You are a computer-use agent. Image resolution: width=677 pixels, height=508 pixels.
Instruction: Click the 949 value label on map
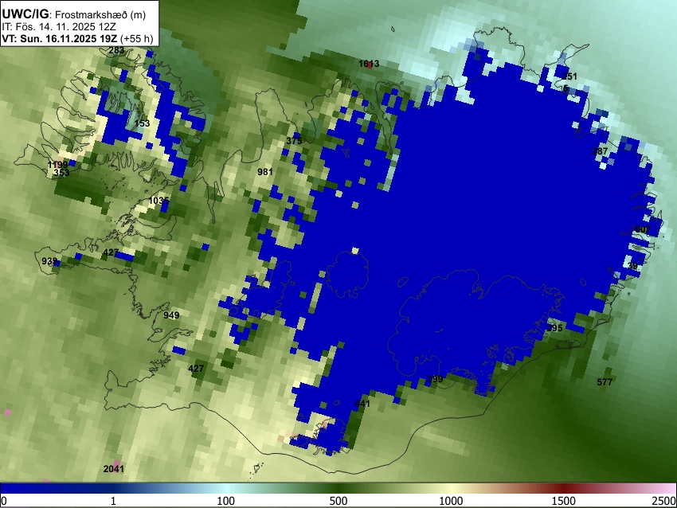coord(171,315)
